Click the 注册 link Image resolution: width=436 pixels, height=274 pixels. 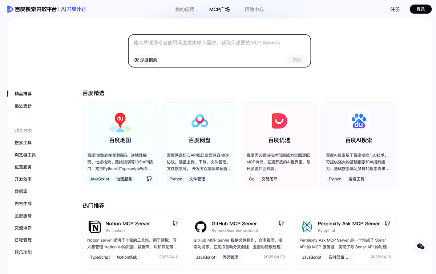tap(395, 9)
